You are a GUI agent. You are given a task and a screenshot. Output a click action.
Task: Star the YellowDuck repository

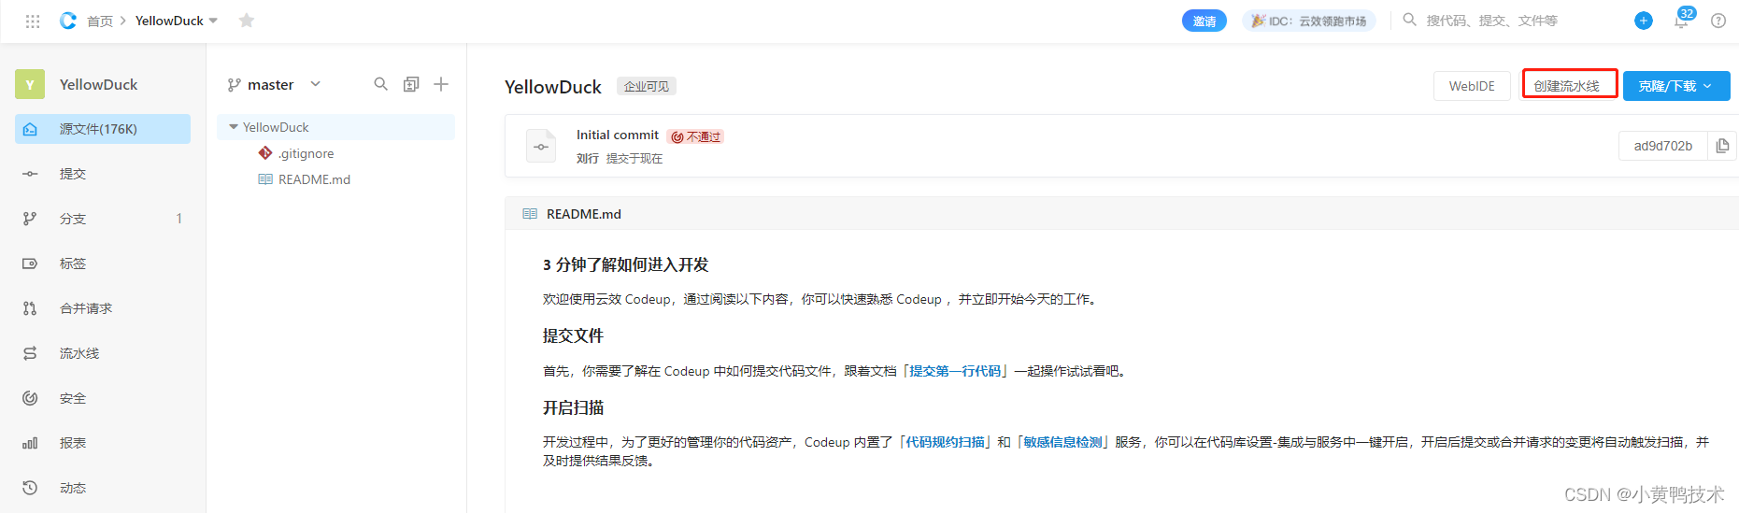pyautogui.click(x=247, y=21)
